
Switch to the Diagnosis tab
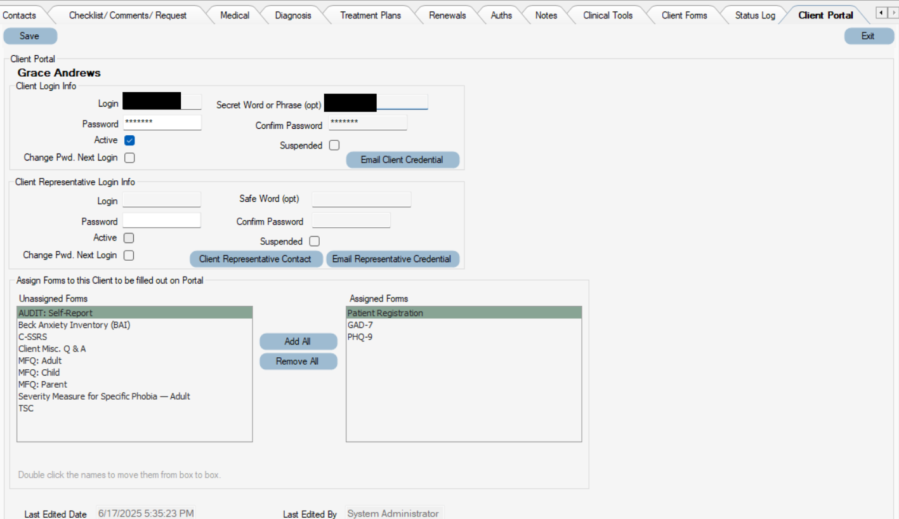point(292,15)
